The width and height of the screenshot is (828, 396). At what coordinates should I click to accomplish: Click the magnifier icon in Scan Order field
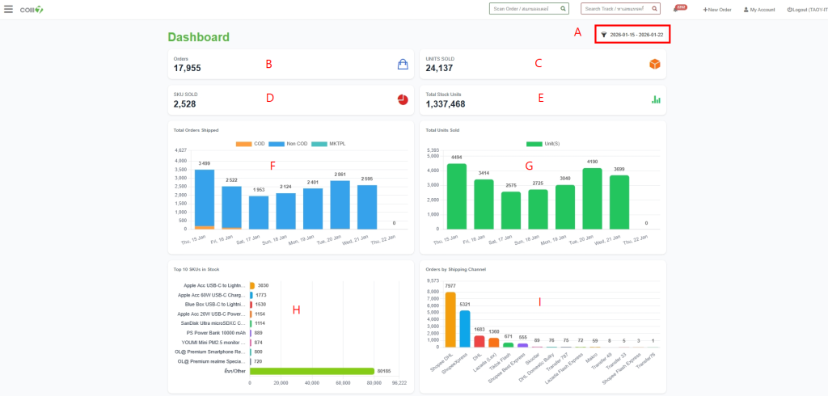point(563,9)
